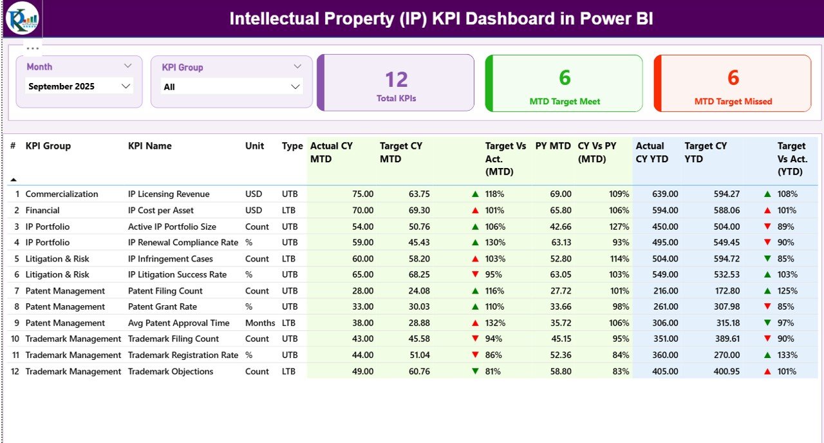This screenshot has width=824, height=443.
Task: Select the Patent Grant Rate table row
Action: (x=257, y=306)
